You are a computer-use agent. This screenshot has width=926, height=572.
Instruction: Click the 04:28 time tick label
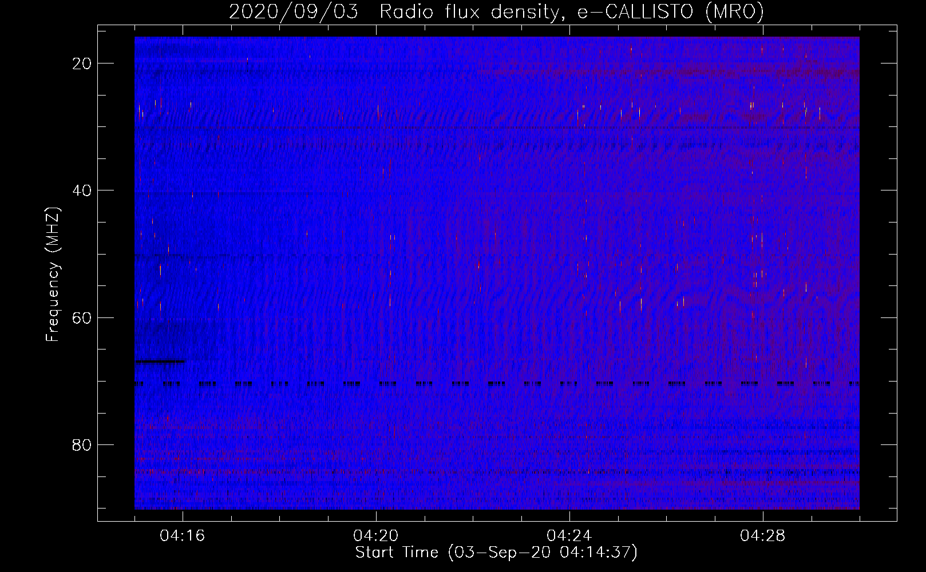[x=763, y=536]
